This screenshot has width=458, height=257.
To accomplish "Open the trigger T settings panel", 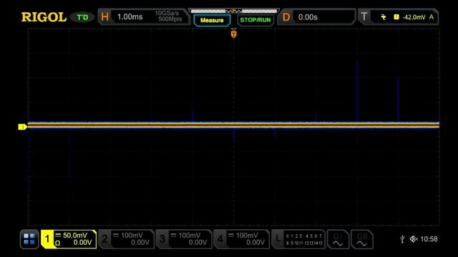I will point(399,17).
